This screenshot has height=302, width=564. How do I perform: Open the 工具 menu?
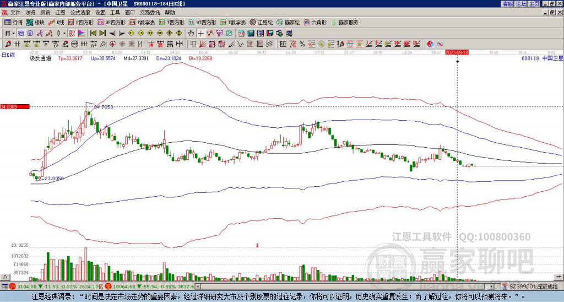point(115,13)
